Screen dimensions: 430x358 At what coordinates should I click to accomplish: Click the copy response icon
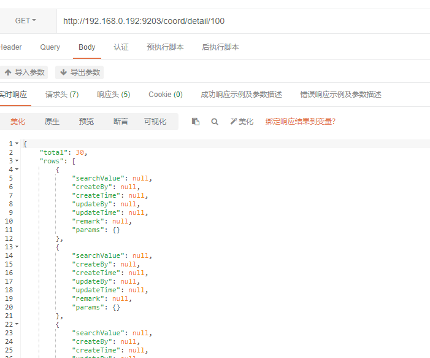pyautogui.click(x=196, y=122)
